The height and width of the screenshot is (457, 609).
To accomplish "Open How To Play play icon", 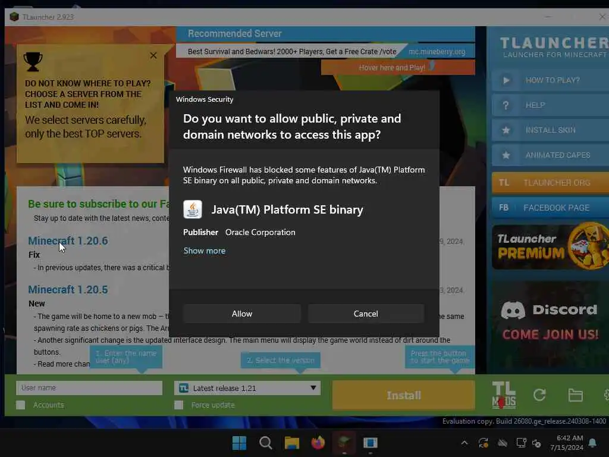I will pos(506,80).
